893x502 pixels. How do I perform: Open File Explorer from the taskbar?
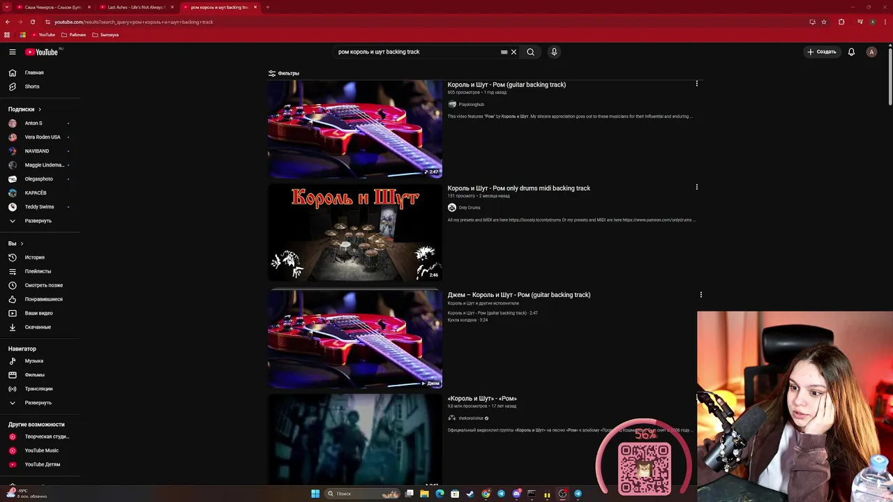pos(424,494)
